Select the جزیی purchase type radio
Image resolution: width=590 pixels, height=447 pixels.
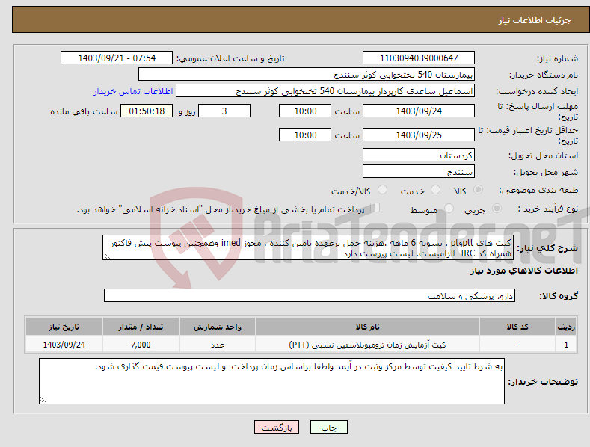click(497, 209)
